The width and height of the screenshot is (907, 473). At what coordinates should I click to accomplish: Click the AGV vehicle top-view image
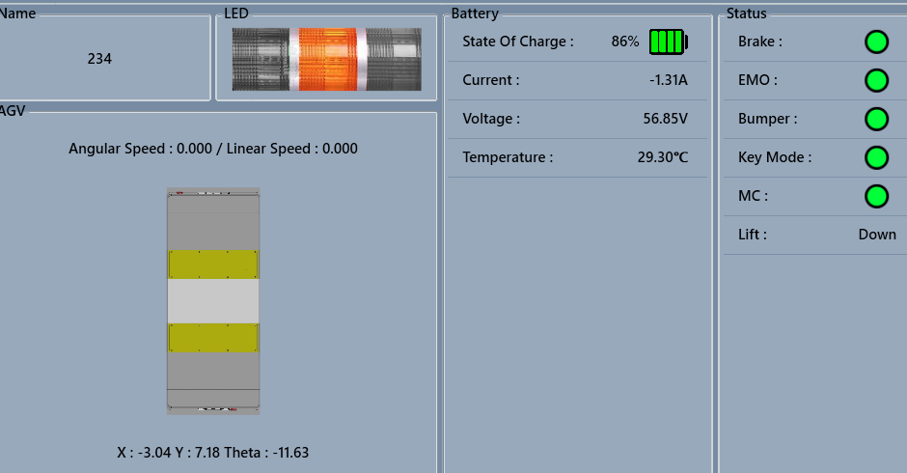[x=213, y=301]
